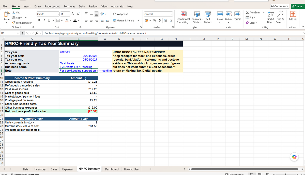Open the font name Carlito dropdown
Screen dimensions: 305x175
(59, 14)
